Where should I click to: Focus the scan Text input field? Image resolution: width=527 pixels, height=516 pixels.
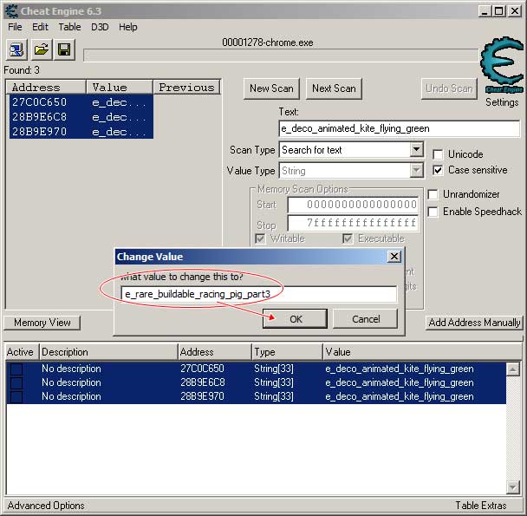point(400,129)
